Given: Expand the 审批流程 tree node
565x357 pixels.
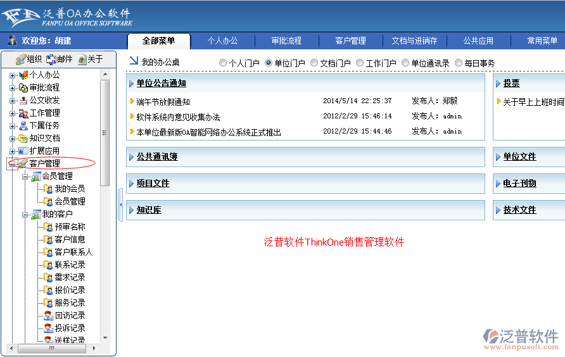Looking at the screenshot, I should click(12, 88).
